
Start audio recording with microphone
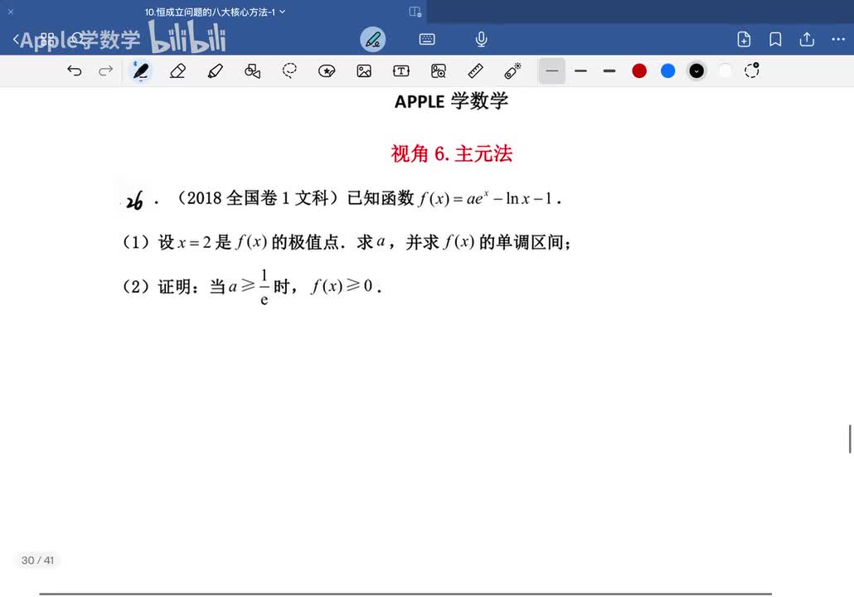(x=481, y=39)
